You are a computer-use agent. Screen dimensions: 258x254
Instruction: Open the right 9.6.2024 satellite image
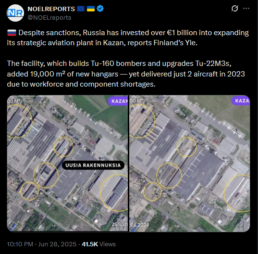tap(190, 164)
